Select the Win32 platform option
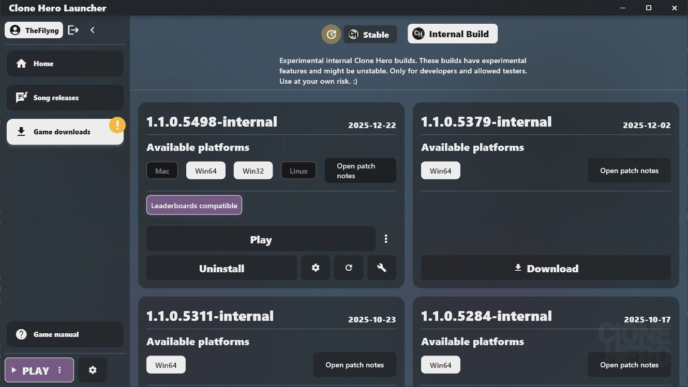The width and height of the screenshot is (688, 387). (253, 171)
